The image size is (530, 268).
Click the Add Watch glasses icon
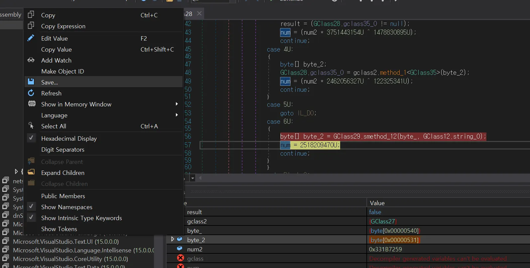[31, 60]
